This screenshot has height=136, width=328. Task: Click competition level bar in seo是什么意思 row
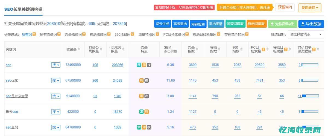[310, 96]
